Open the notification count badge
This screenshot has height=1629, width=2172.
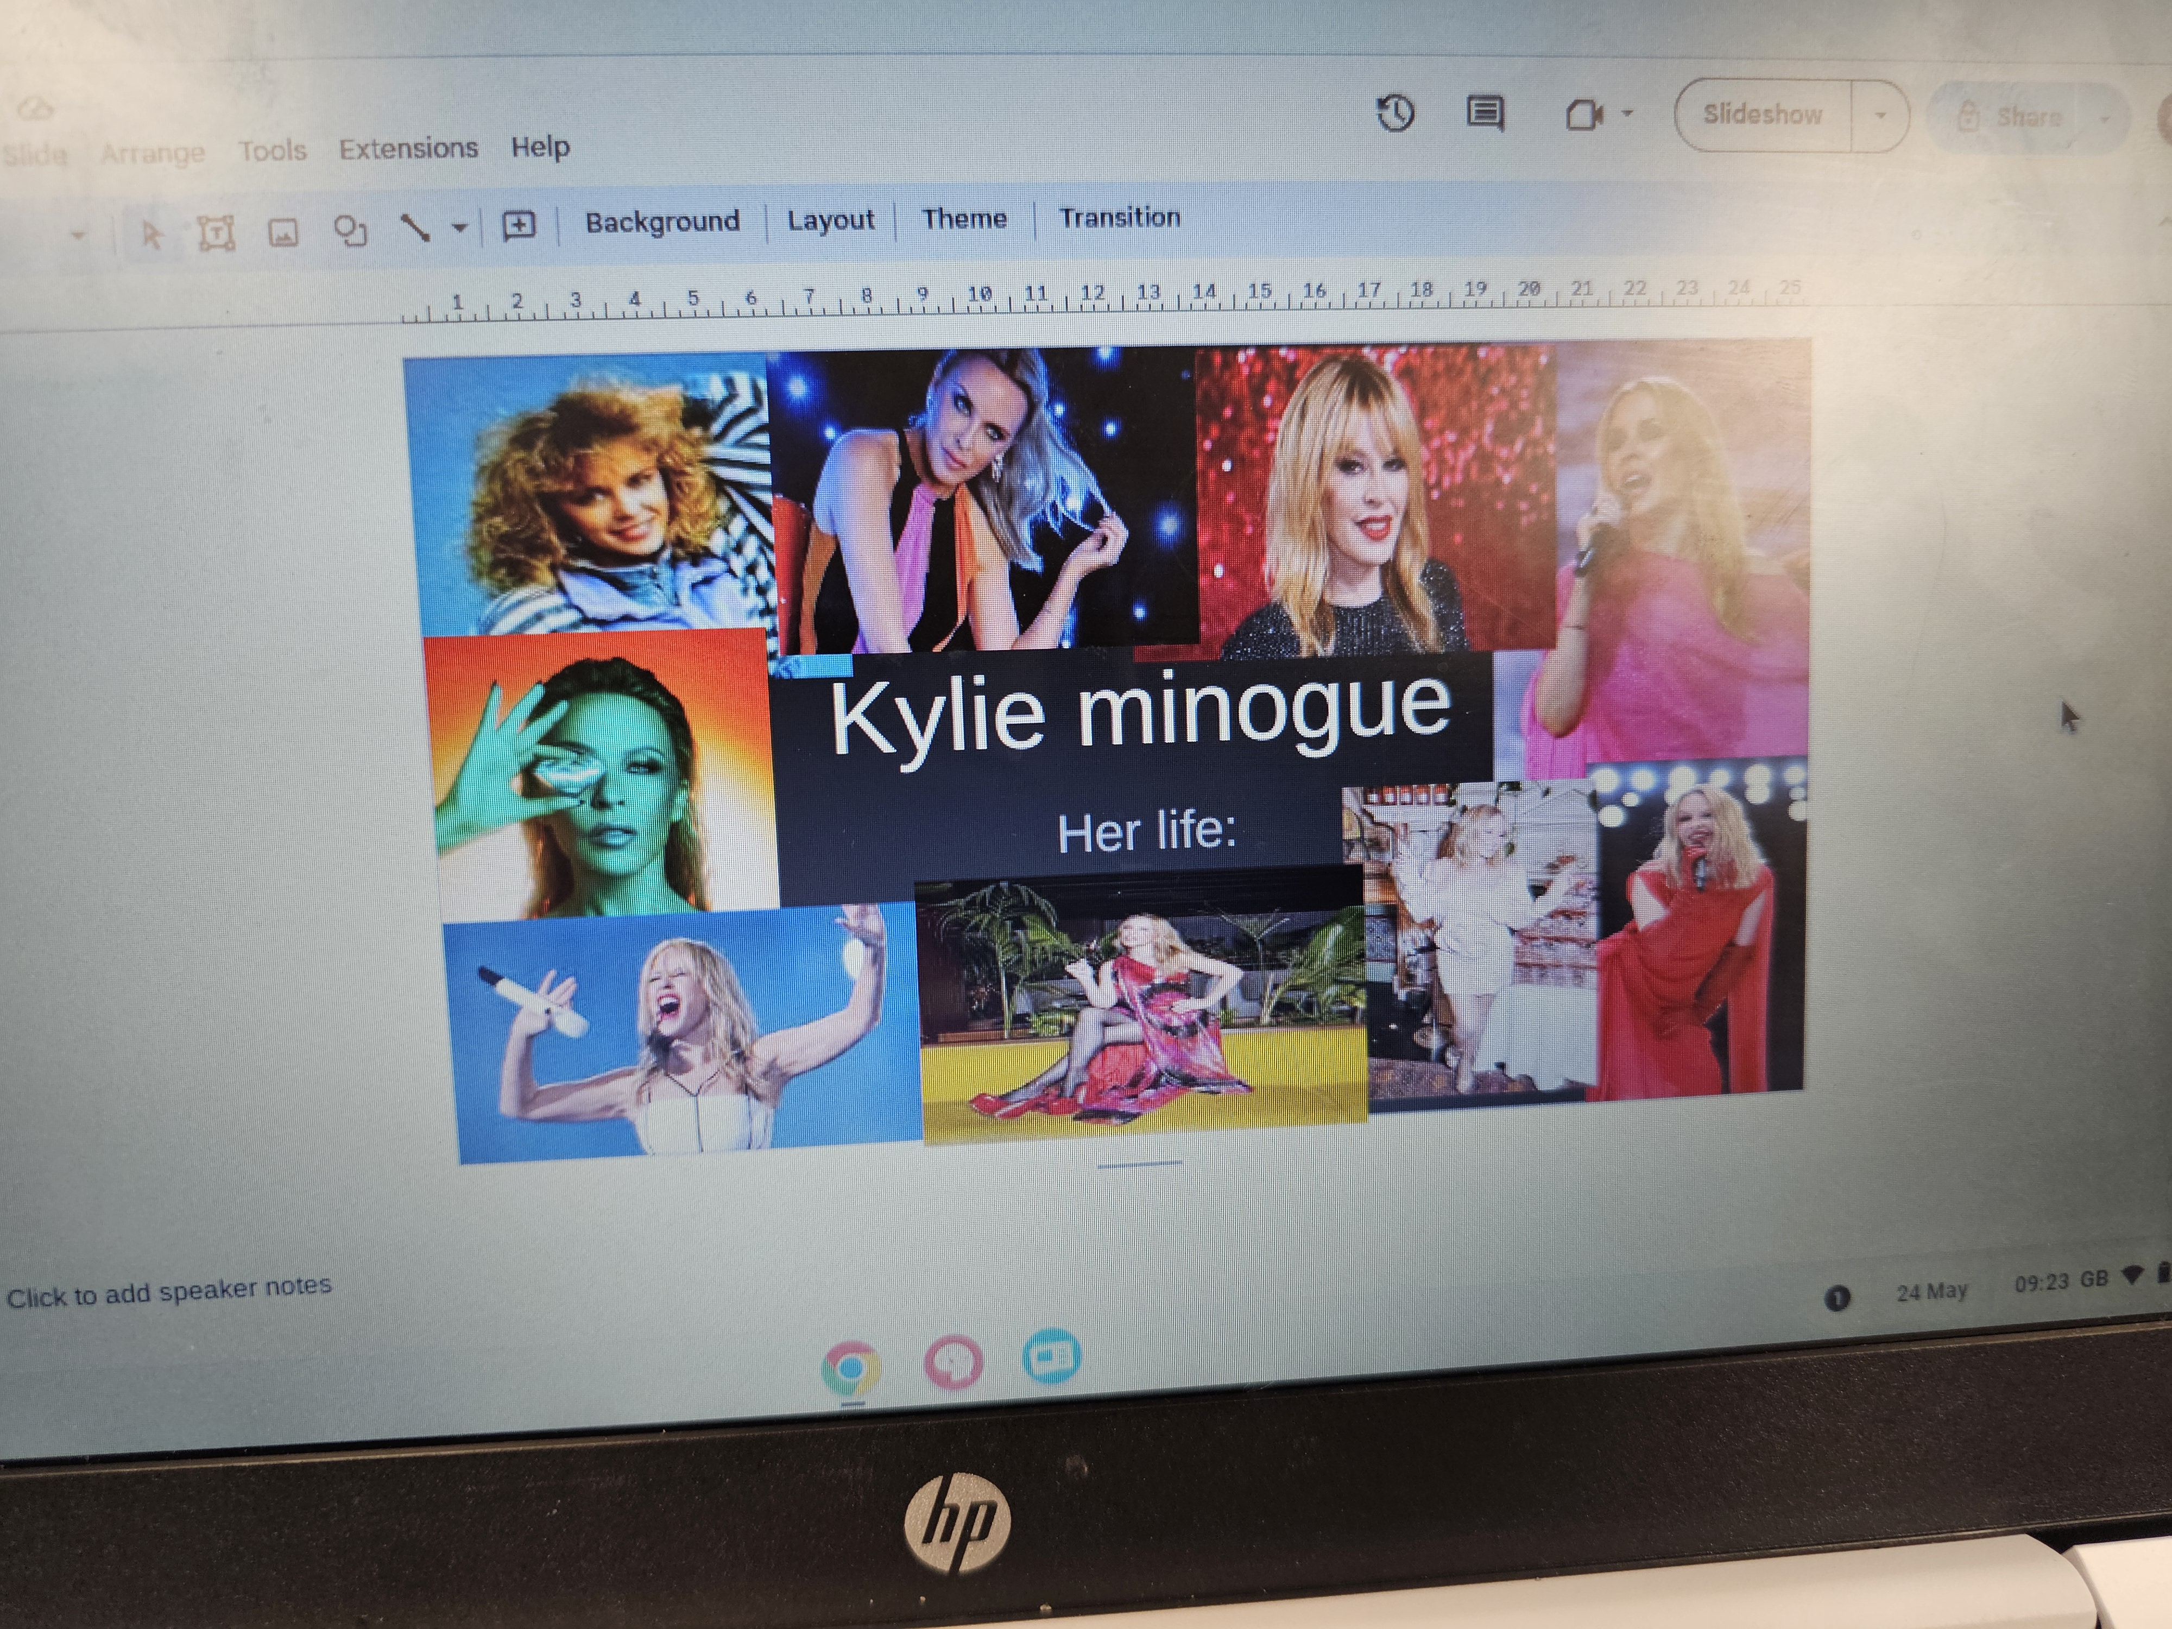[1837, 1298]
